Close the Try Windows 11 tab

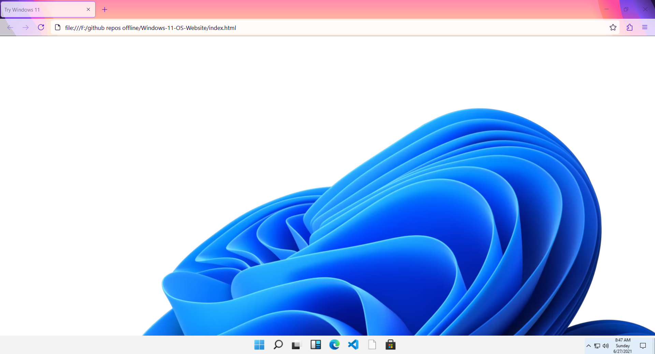88,10
